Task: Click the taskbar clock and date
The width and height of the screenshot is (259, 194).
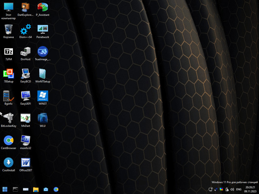Action: tap(251, 189)
